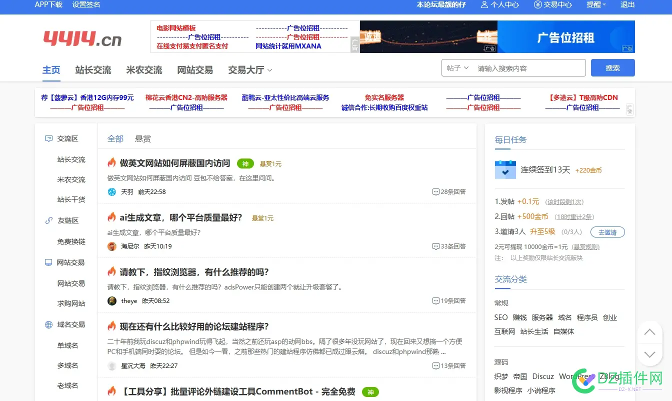
Task: Click the scroll-to-top arrow at bottom right
Action: (649, 332)
